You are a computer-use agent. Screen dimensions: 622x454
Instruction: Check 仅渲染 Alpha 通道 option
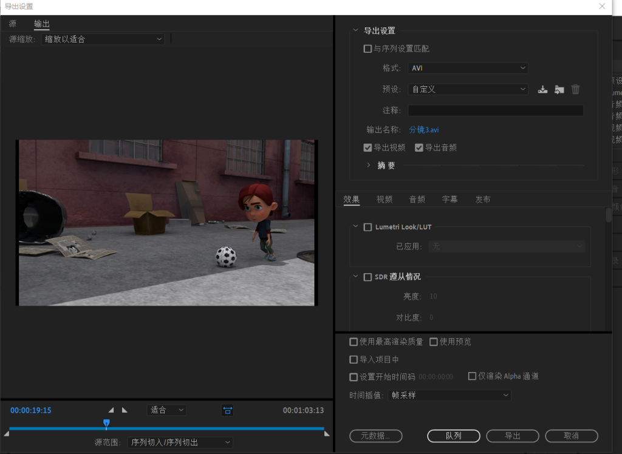pyautogui.click(x=472, y=376)
